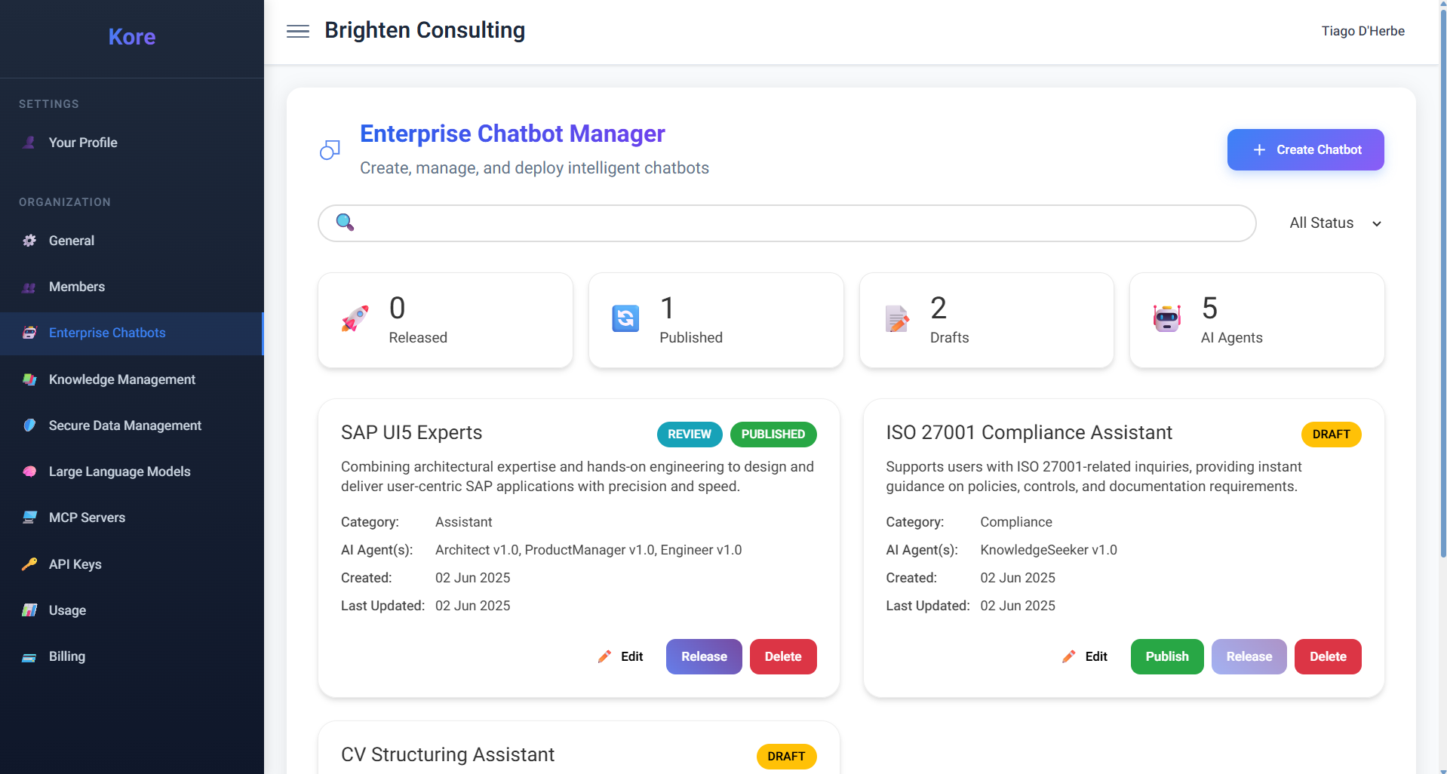Click the Members people icon
The height and width of the screenshot is (774, 1447).
29,287
